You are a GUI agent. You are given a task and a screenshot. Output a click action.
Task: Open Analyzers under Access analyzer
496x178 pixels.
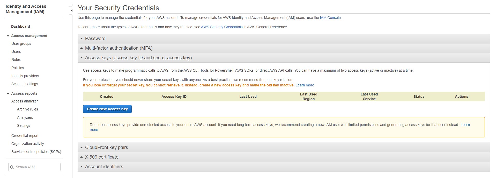click(25, 117)
